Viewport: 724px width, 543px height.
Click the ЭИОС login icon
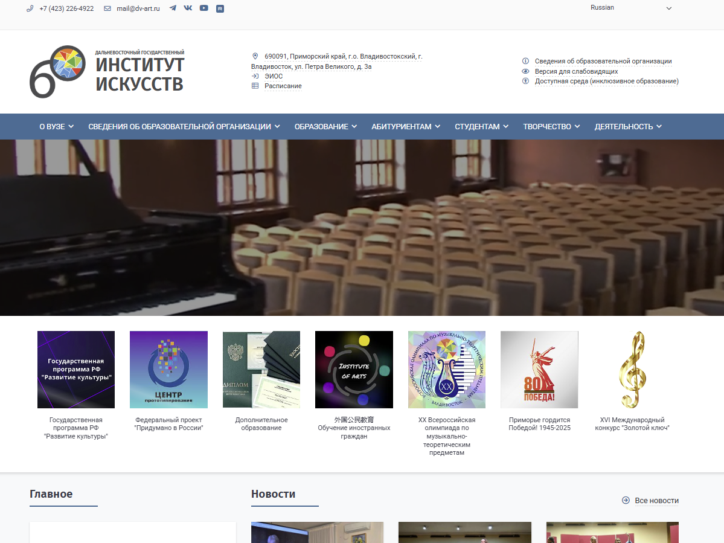tap(255, 76)
